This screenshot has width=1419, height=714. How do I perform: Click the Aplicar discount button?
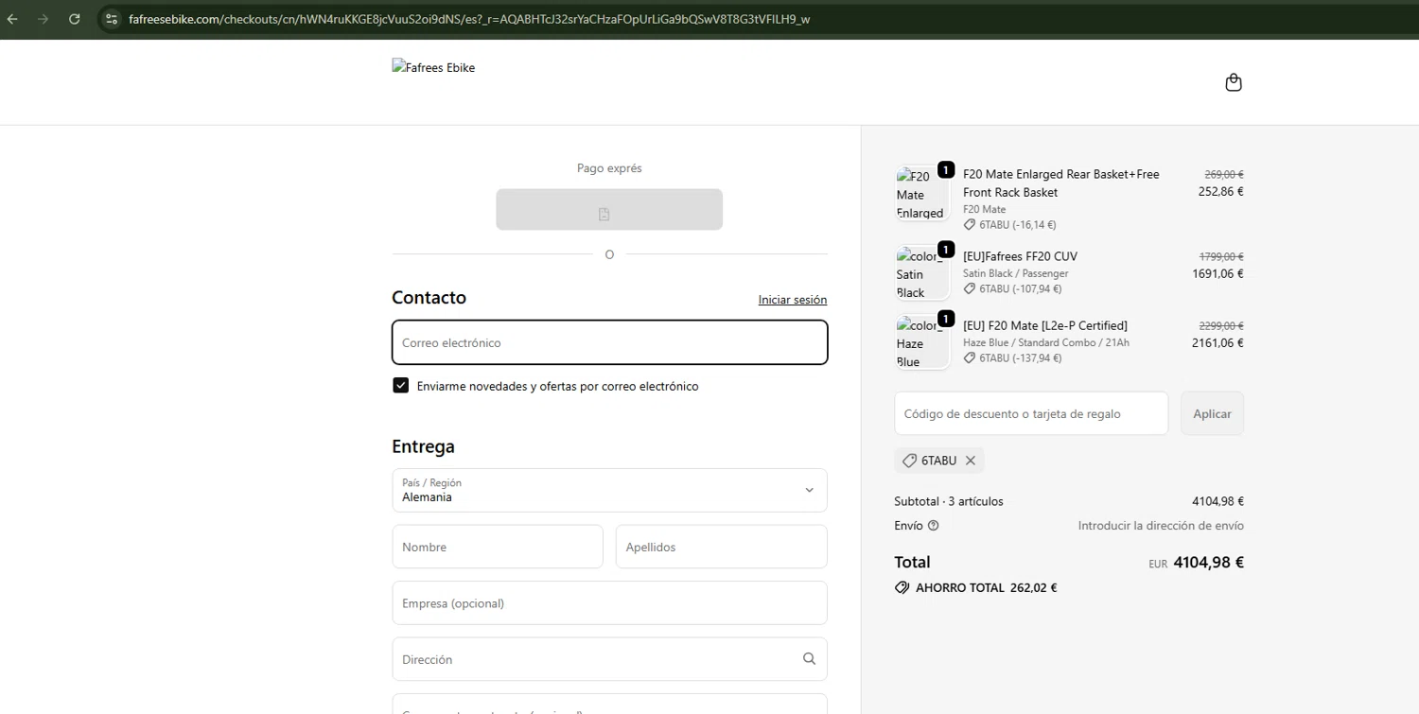click(1212, 413)
